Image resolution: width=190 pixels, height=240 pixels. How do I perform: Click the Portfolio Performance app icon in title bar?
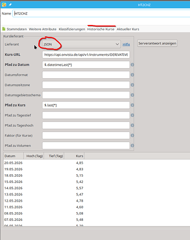[x=4, y=5]
